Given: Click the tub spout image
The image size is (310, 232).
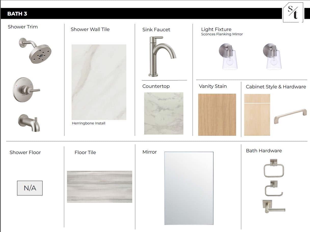Looking at the screenshot, I should (29, 123).
